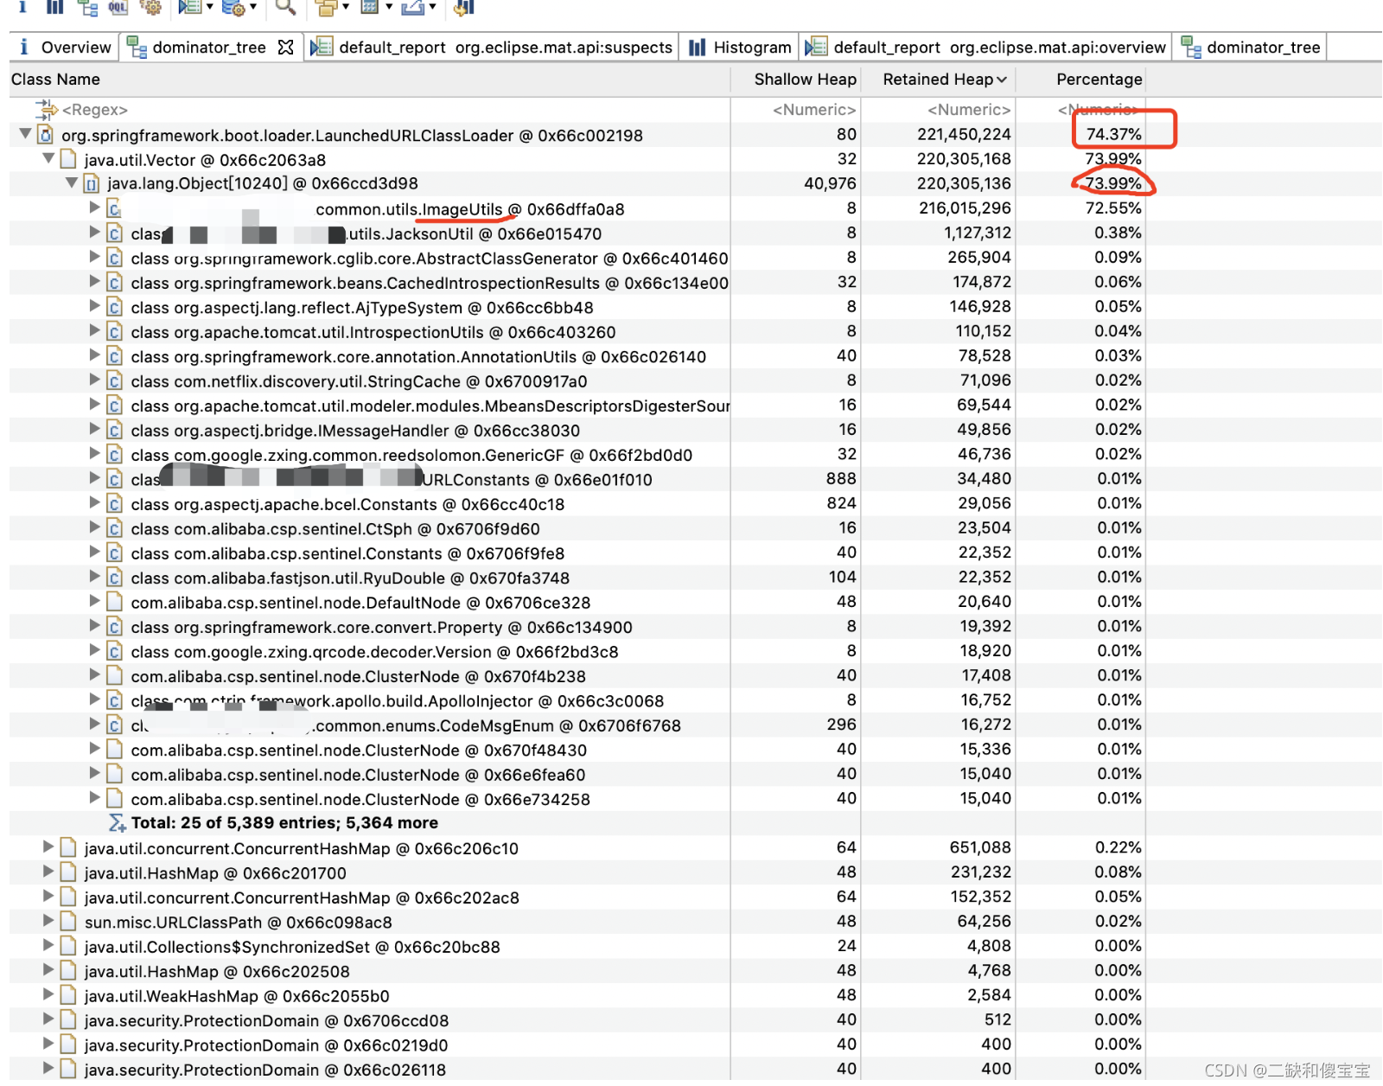Click the sum icon beside Total entries
This screenshot has height=1086, width=1383.
[117, 823]
